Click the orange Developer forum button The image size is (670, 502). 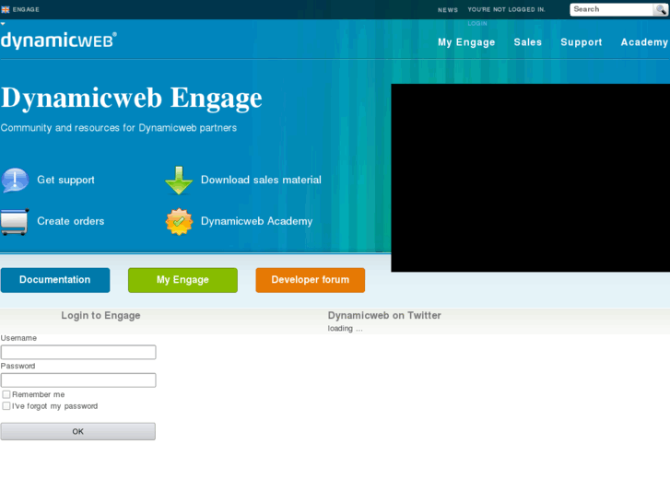[311, 280]
